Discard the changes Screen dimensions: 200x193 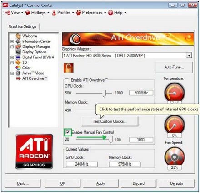[x=139, y=183]
